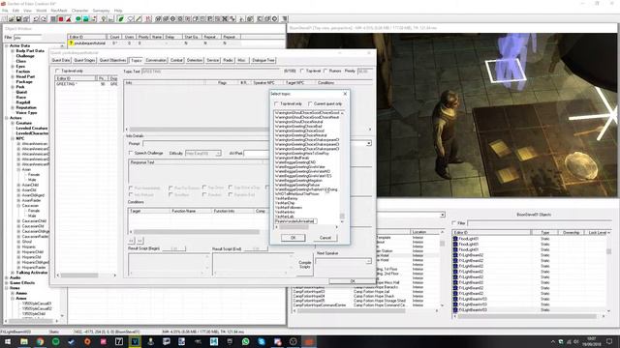Image resolution: width=620 pixels, height=348 pixels.
Task: Click the Save floppy disk toolbar icon
Action: point(18,19)
